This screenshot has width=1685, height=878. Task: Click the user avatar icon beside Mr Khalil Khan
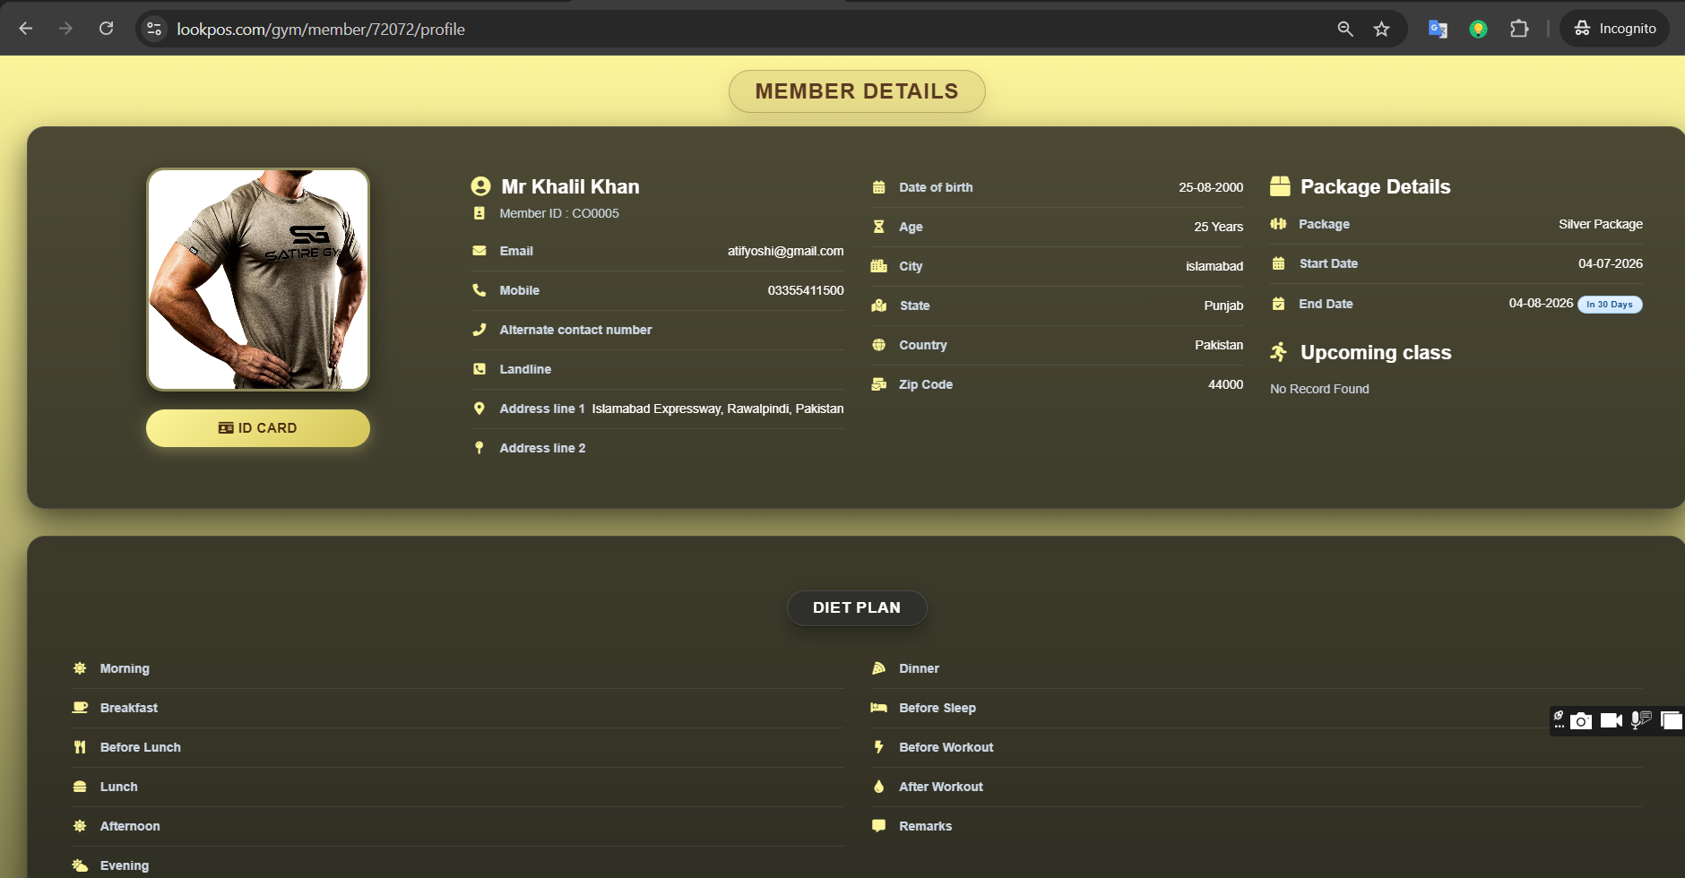pos(481,186)
